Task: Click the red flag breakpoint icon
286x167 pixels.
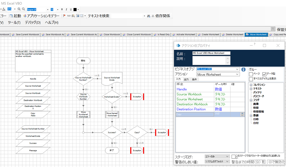Action: 64,16
